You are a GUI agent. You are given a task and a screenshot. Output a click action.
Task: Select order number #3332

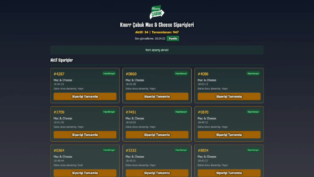tap(131, 150)
